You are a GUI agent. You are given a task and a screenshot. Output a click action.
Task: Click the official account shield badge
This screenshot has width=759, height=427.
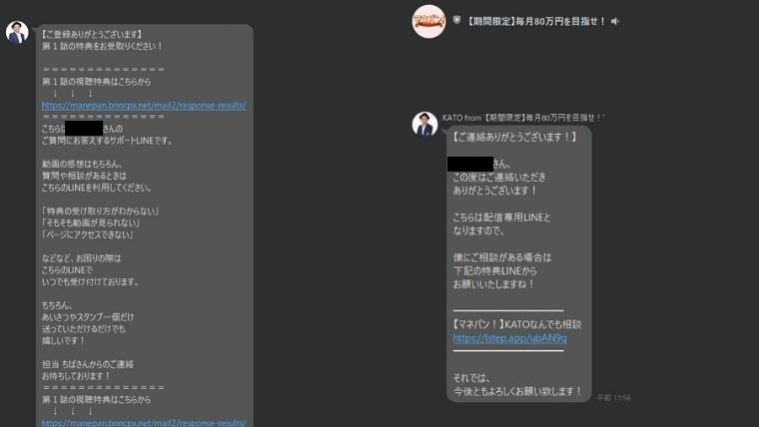456,20
